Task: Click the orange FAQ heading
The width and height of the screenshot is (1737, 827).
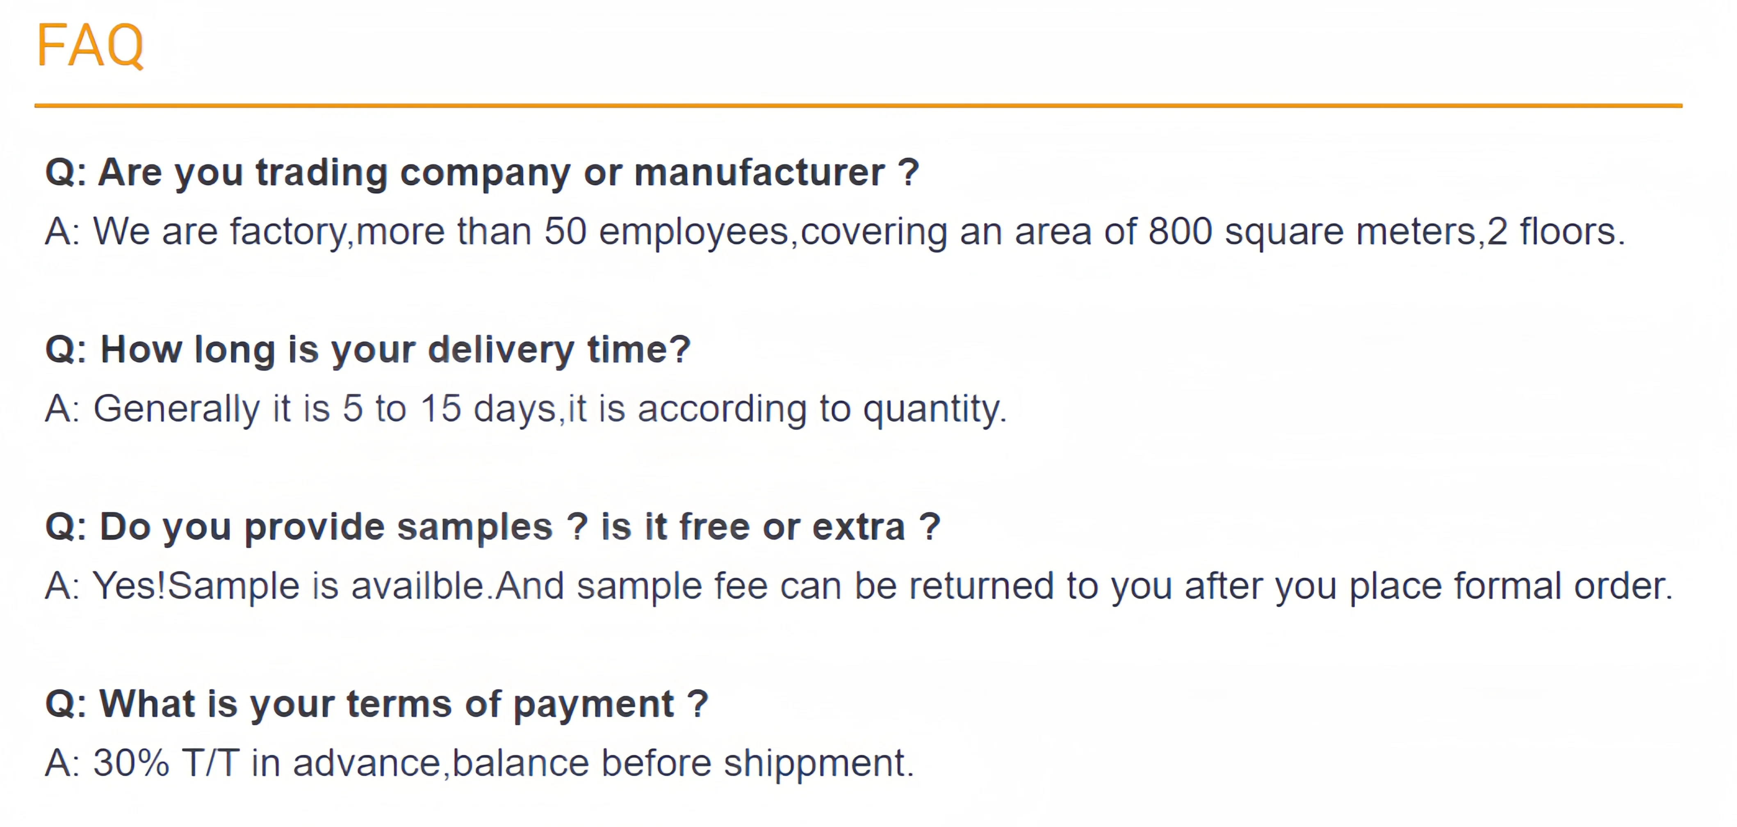Action: (x=90, y=46)
